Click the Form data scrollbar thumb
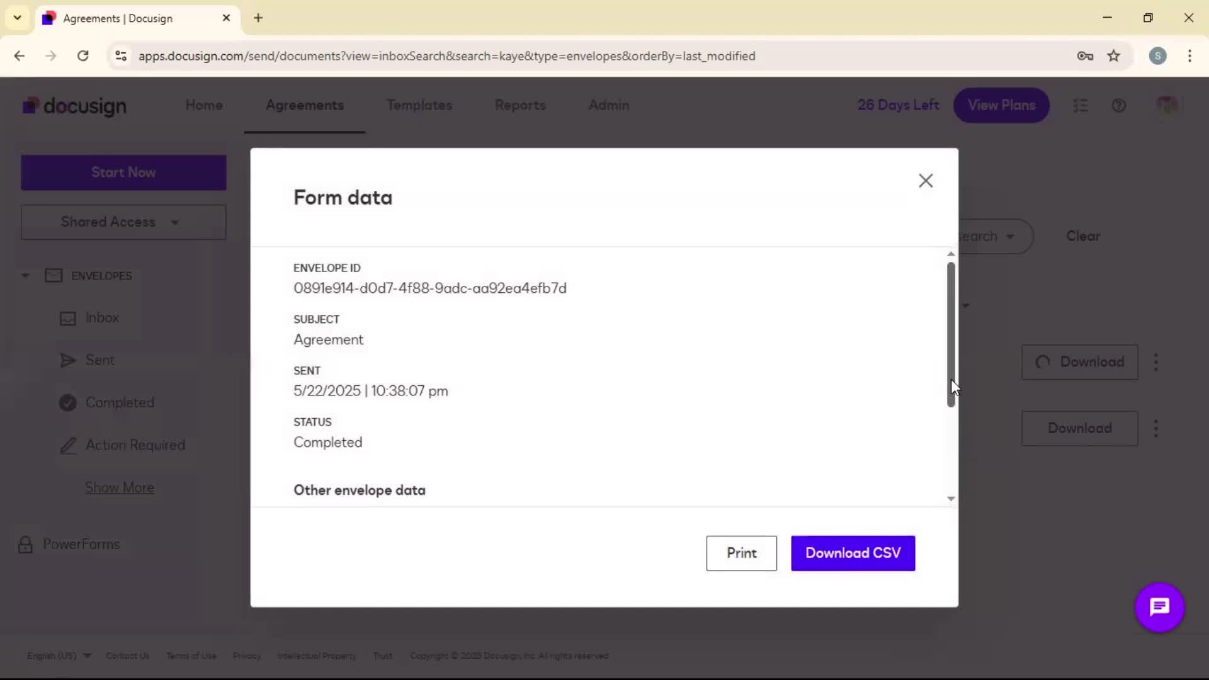 tap(951, 334)
